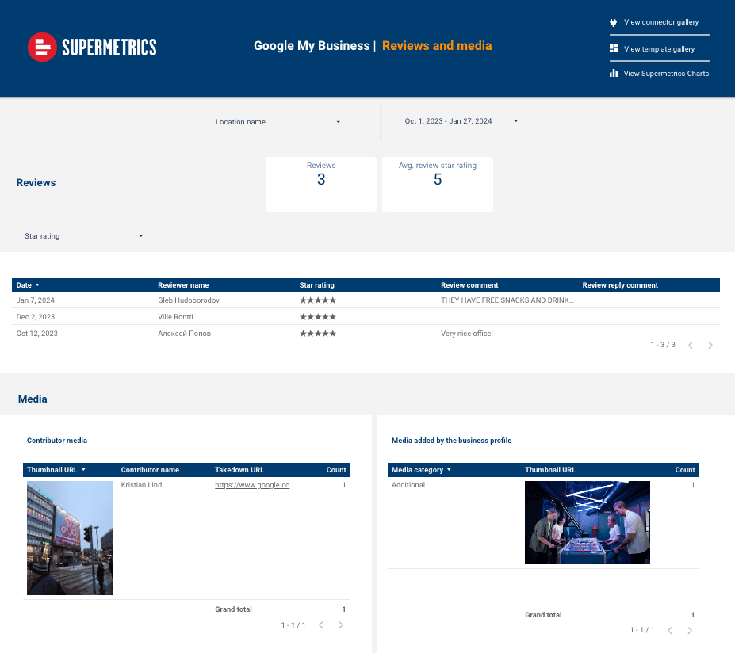Open the Location name dropdown

278,122
